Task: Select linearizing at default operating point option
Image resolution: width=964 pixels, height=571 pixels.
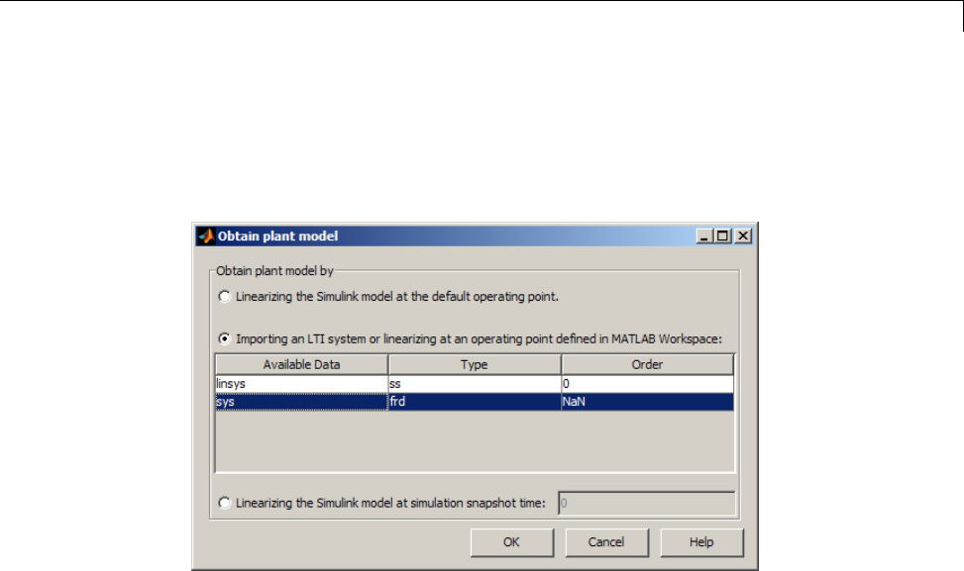Action: pyautogui.click(x=224, y=297)
